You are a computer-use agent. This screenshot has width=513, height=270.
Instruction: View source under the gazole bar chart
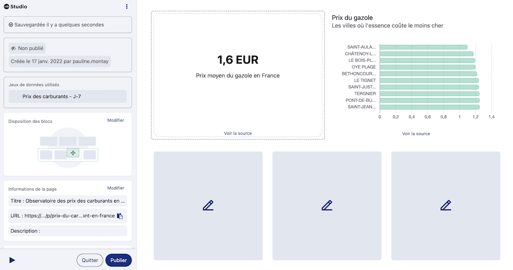tap(416, 134)
